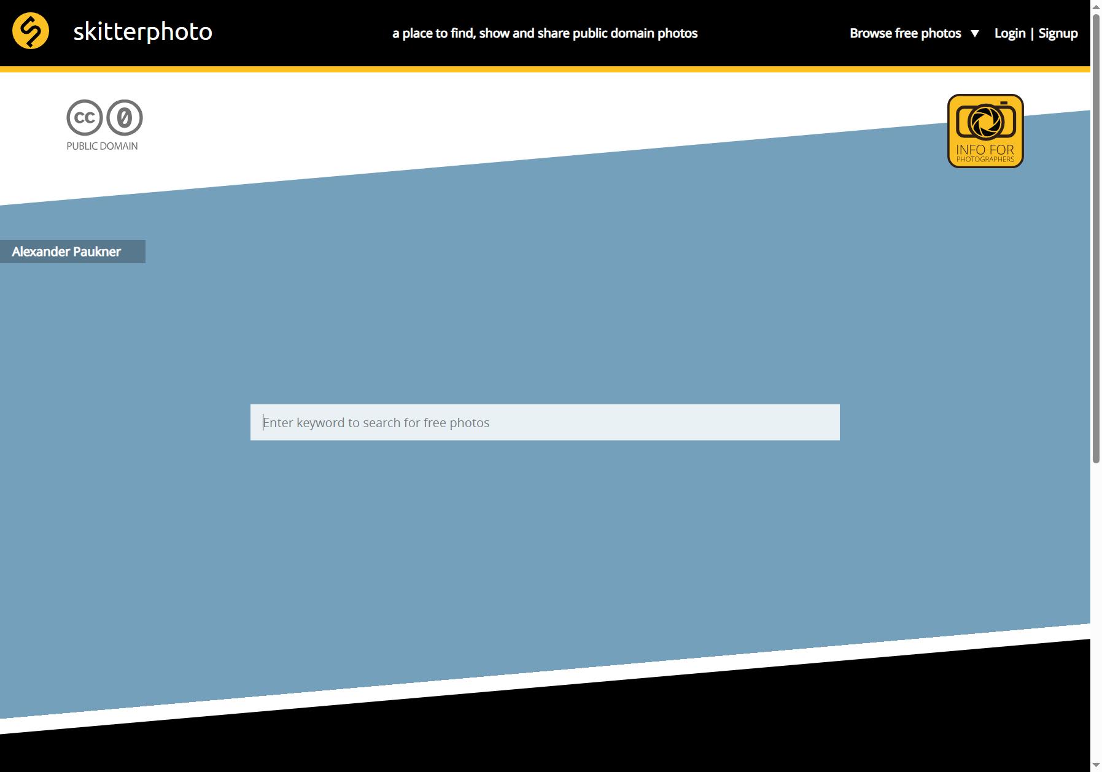Open the Signup link
The height and width of the screenshot is (772, 1102).
(x=1058, y=33)
